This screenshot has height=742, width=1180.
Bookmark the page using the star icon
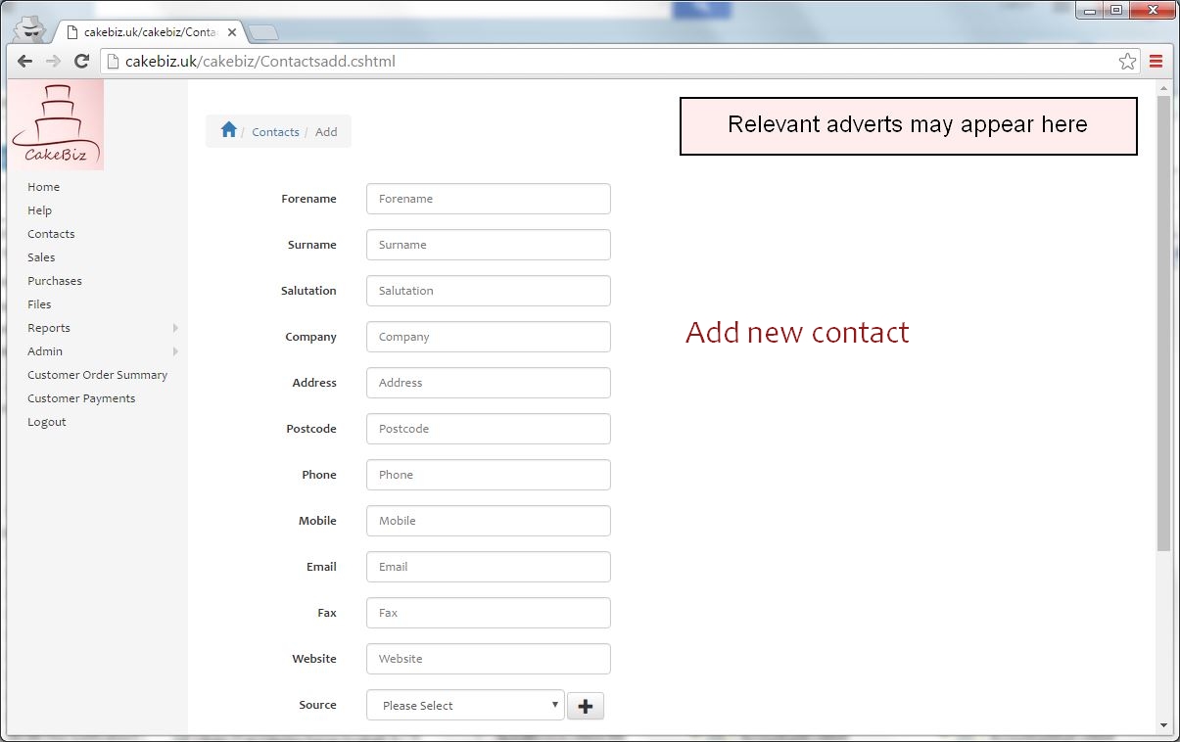coord(1126,61)
